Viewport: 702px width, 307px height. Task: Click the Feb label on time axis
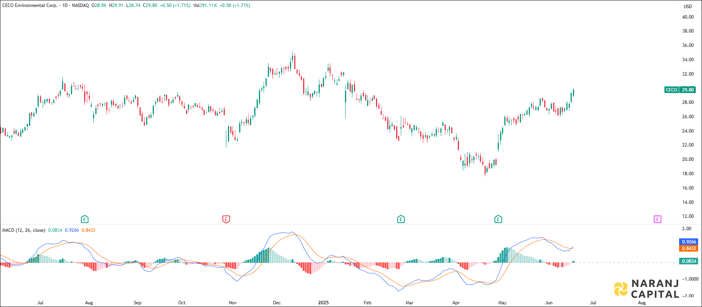coord(367,303)
